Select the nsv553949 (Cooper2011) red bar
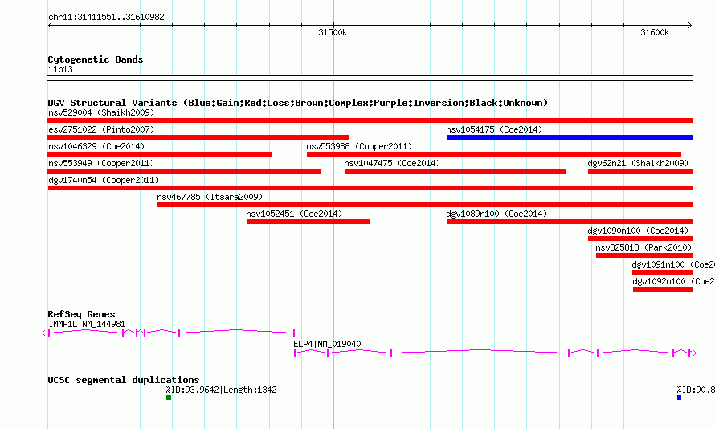This screenshot has width=715, height=429. point(184,171)
